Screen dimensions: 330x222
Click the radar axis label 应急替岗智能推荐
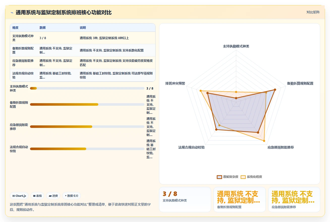[x=281, y=147]
